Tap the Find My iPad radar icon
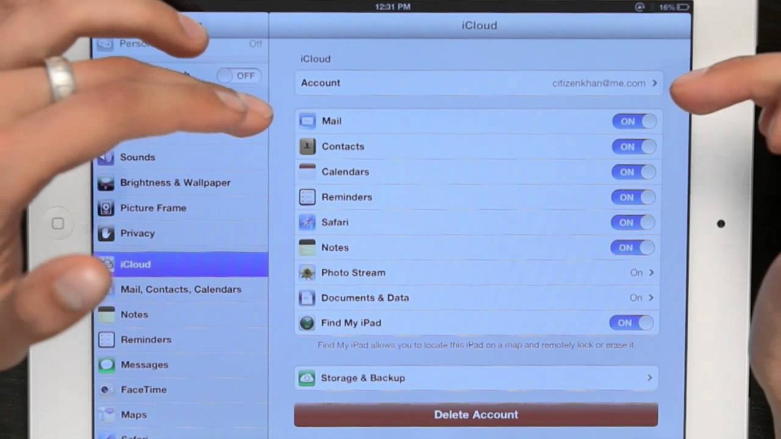Image resolution: width=781 pixels, height=439 pixels. point(307,323)
